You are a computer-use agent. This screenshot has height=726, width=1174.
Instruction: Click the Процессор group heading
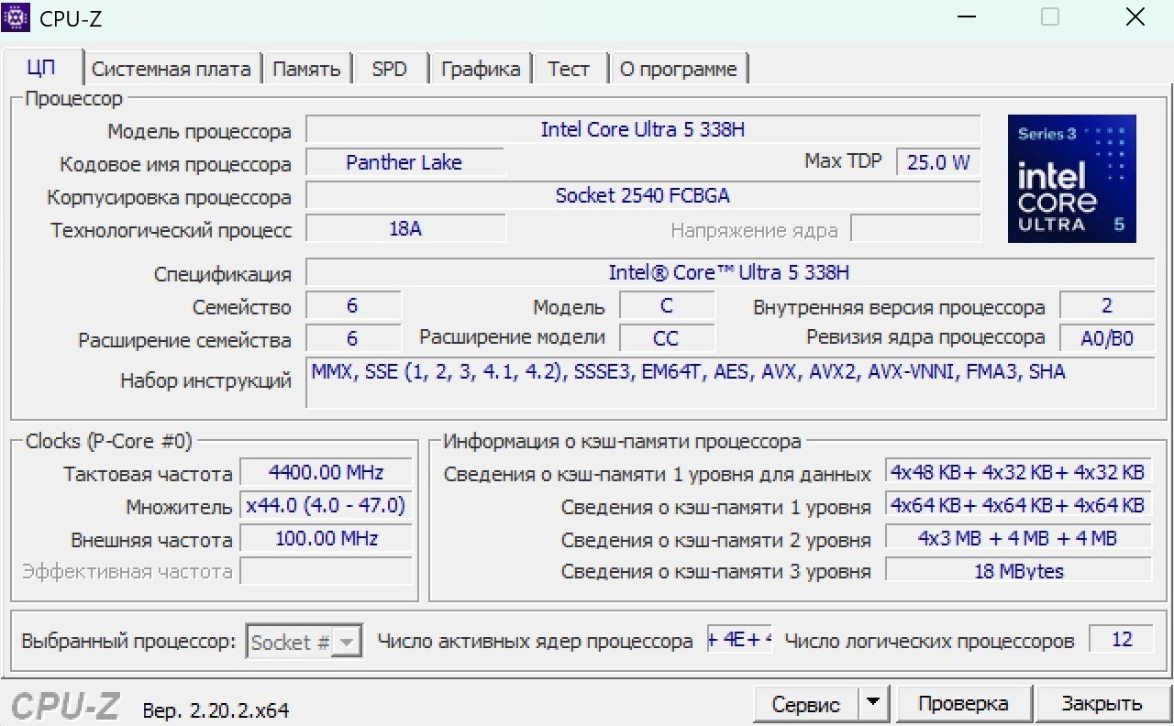[x=73, y=99]
